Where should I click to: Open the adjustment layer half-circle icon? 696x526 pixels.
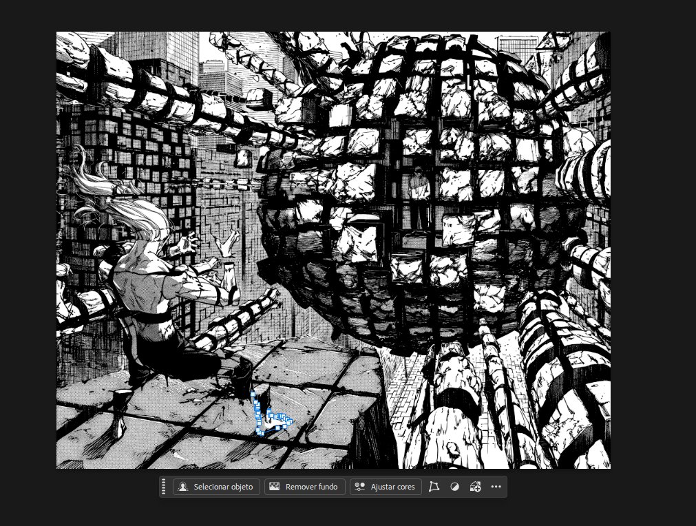tap(454, 487)
